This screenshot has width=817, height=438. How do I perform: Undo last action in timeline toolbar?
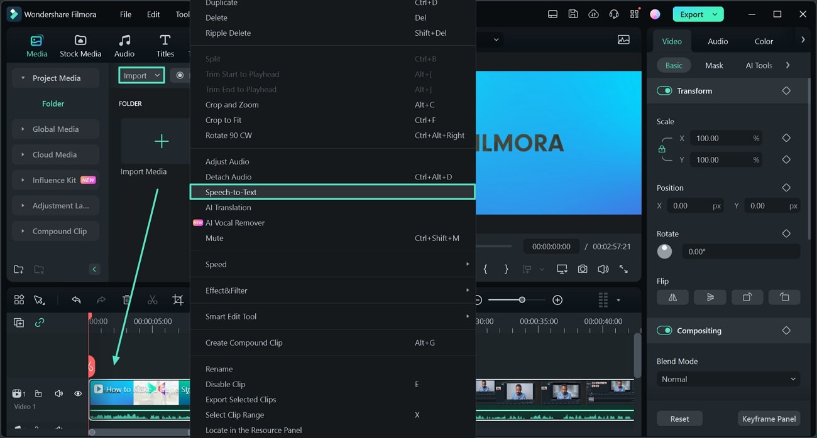click(x=76, y=300)
